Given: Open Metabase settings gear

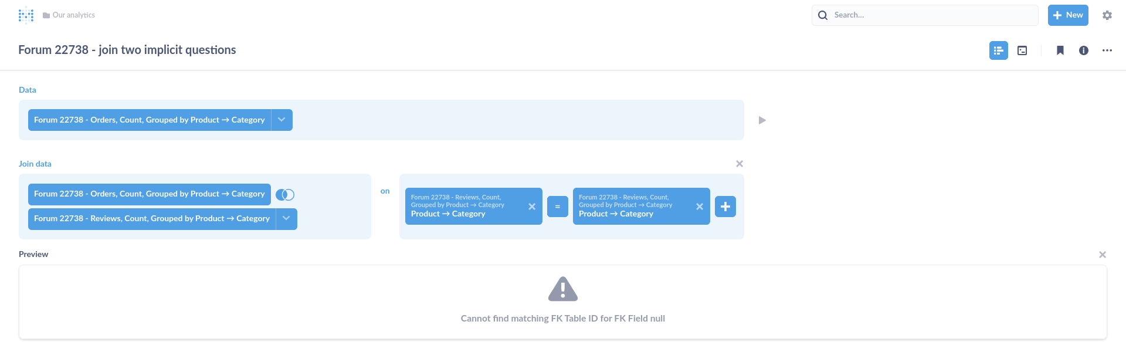Looking at the screenshot, I should point(1107,15).
